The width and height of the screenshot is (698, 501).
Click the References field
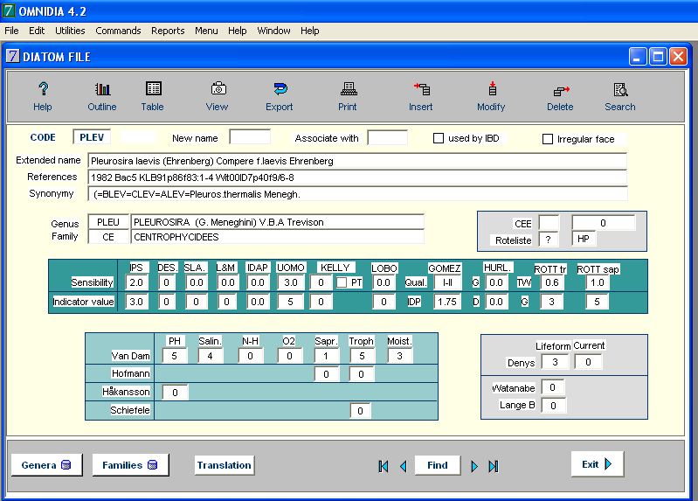coord(357,177)
